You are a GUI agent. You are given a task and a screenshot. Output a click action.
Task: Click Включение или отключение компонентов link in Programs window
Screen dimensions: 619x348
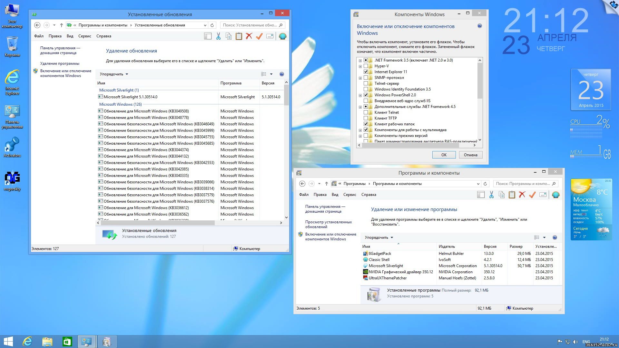[x=331, y=237]
